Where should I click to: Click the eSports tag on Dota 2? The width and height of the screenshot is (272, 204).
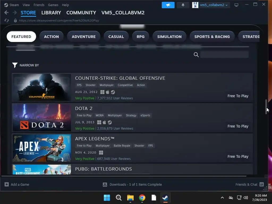coord(145,115)
